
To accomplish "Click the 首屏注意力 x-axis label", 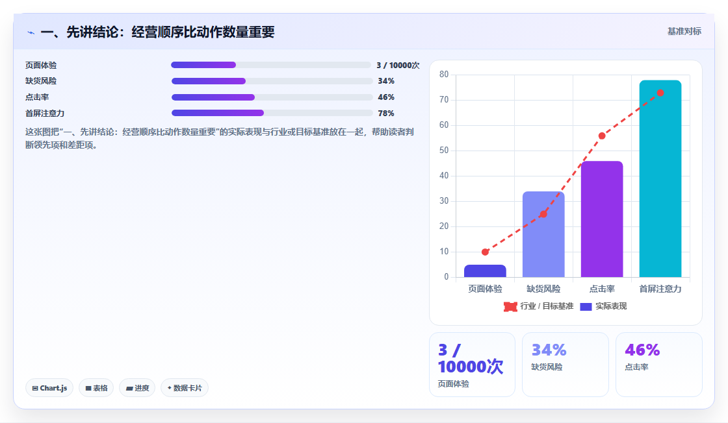I will point(660,289).
